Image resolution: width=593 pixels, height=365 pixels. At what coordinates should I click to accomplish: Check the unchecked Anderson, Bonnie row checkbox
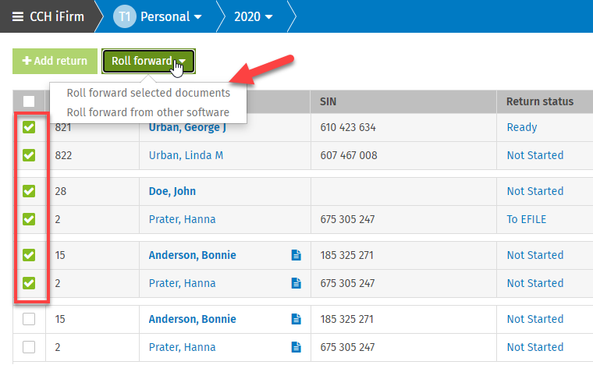click(x=29, y=319)
